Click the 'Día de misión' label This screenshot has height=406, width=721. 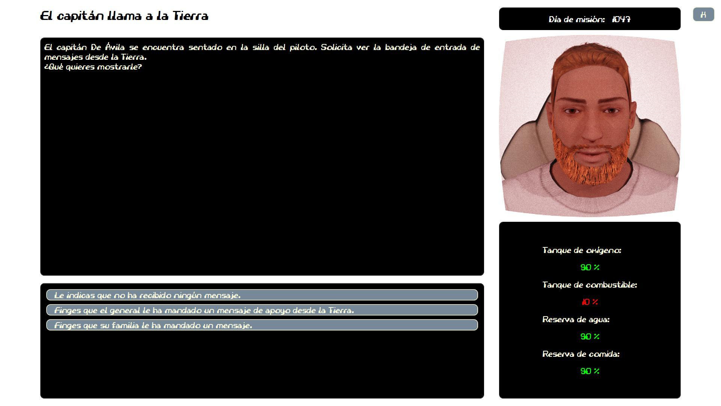coord(576,20)
